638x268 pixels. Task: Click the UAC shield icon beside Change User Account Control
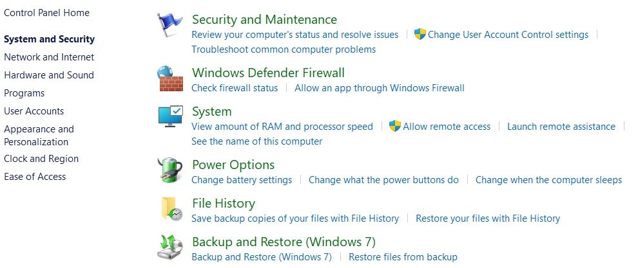click(420, 35)
